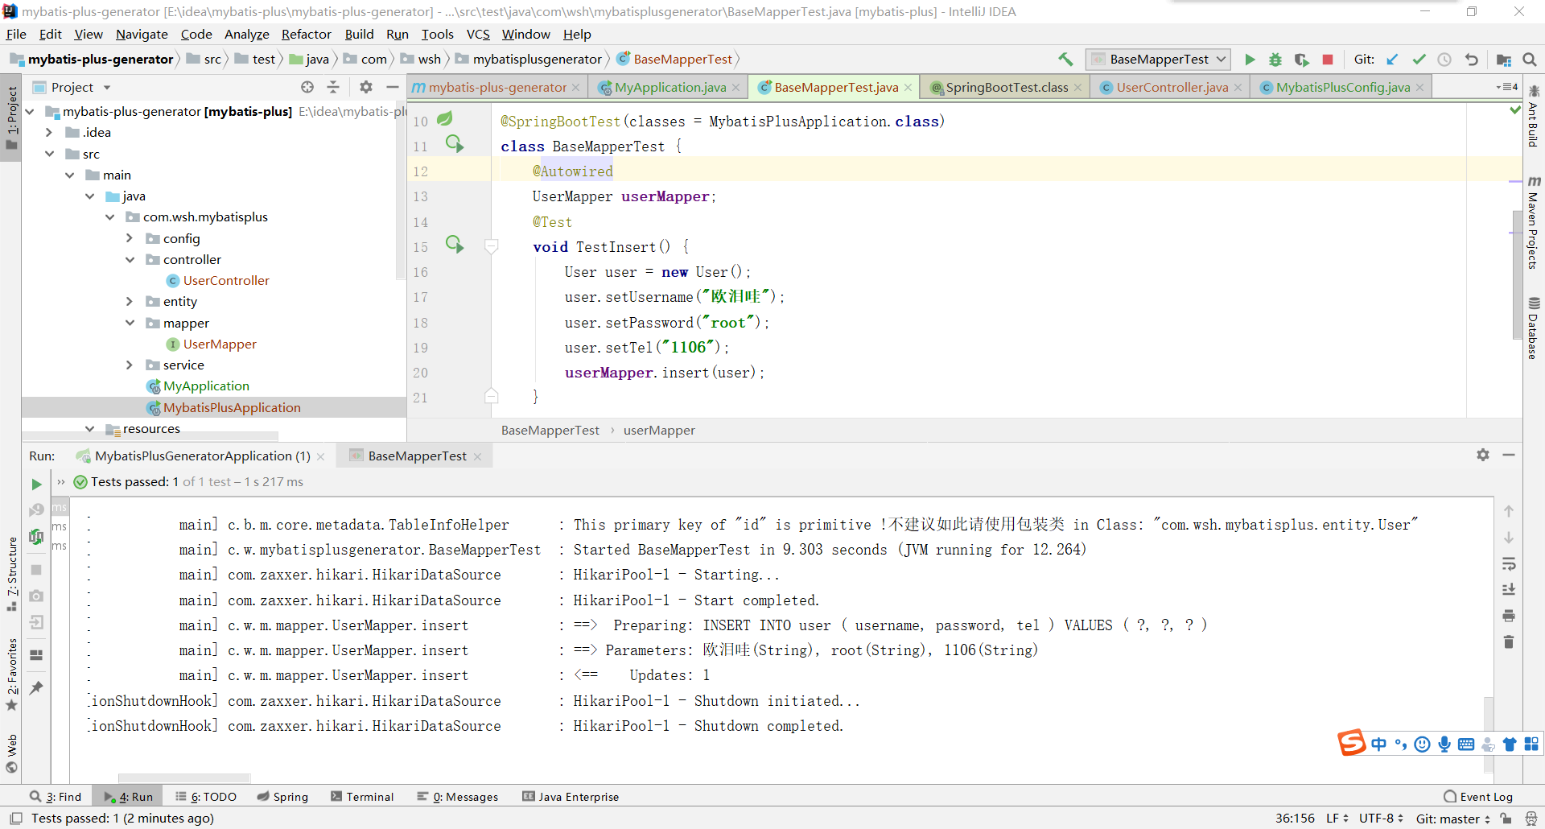Click the Sogou input method Chinese mode icon

1379,744
